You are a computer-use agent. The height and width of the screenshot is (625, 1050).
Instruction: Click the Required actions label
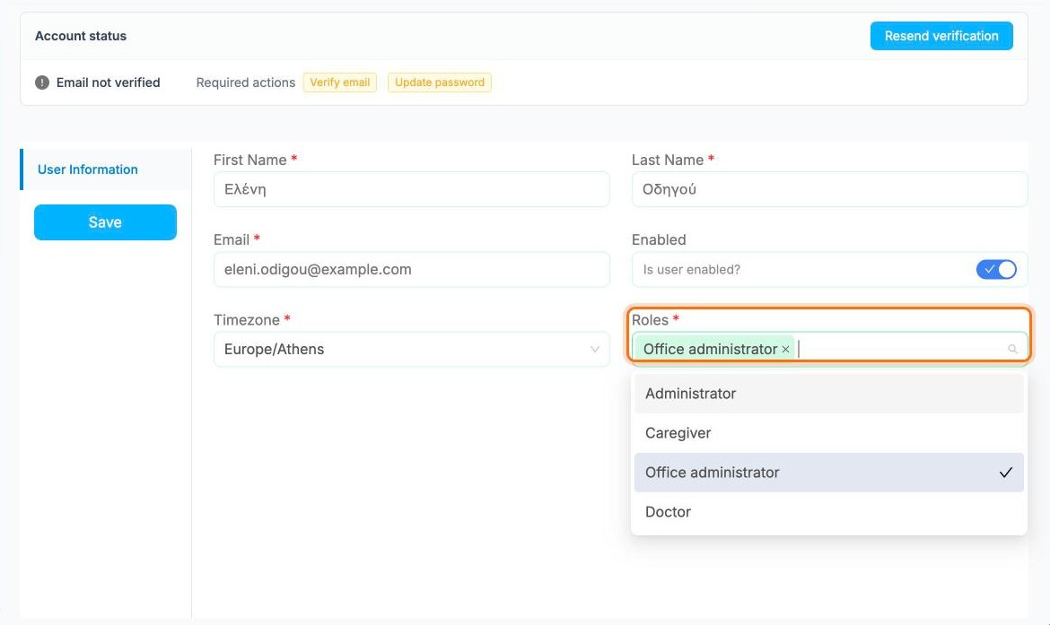coord(246,82)
